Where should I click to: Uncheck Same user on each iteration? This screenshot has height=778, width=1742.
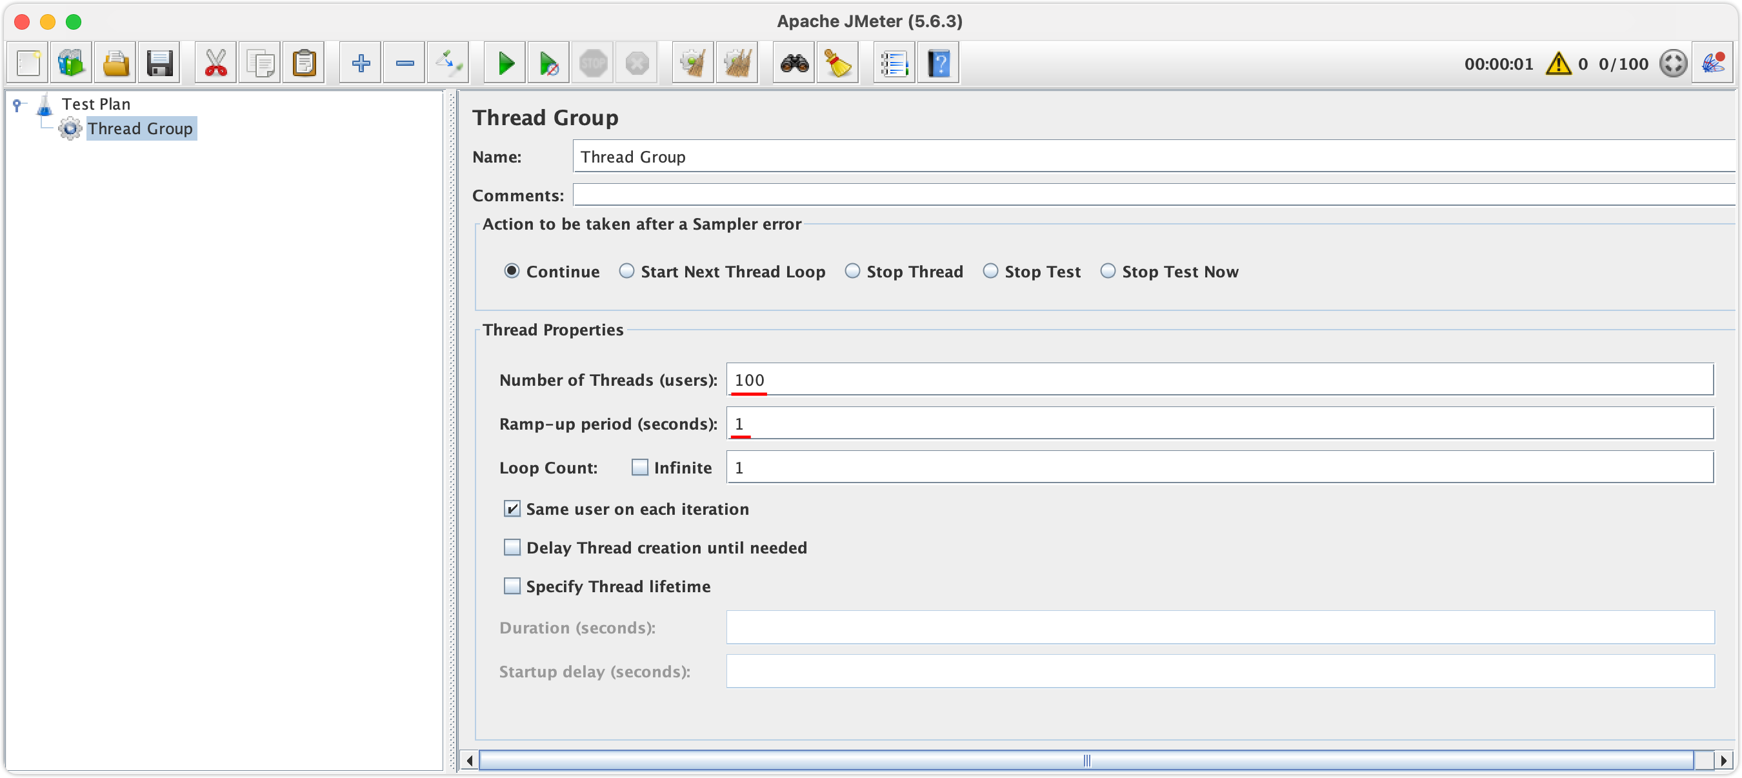[512, 509]
